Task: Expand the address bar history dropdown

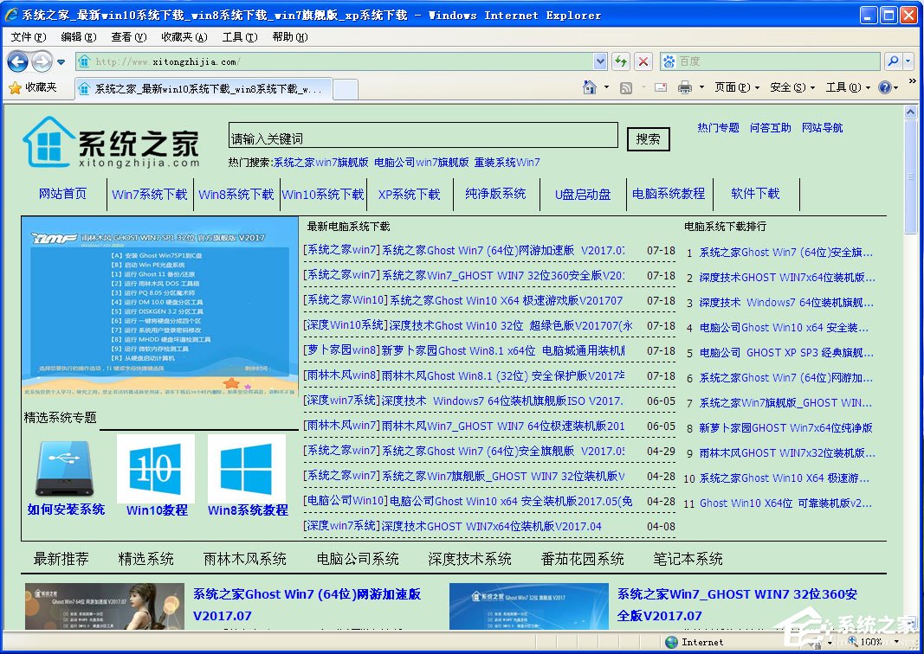Action: tap(601, 62)
